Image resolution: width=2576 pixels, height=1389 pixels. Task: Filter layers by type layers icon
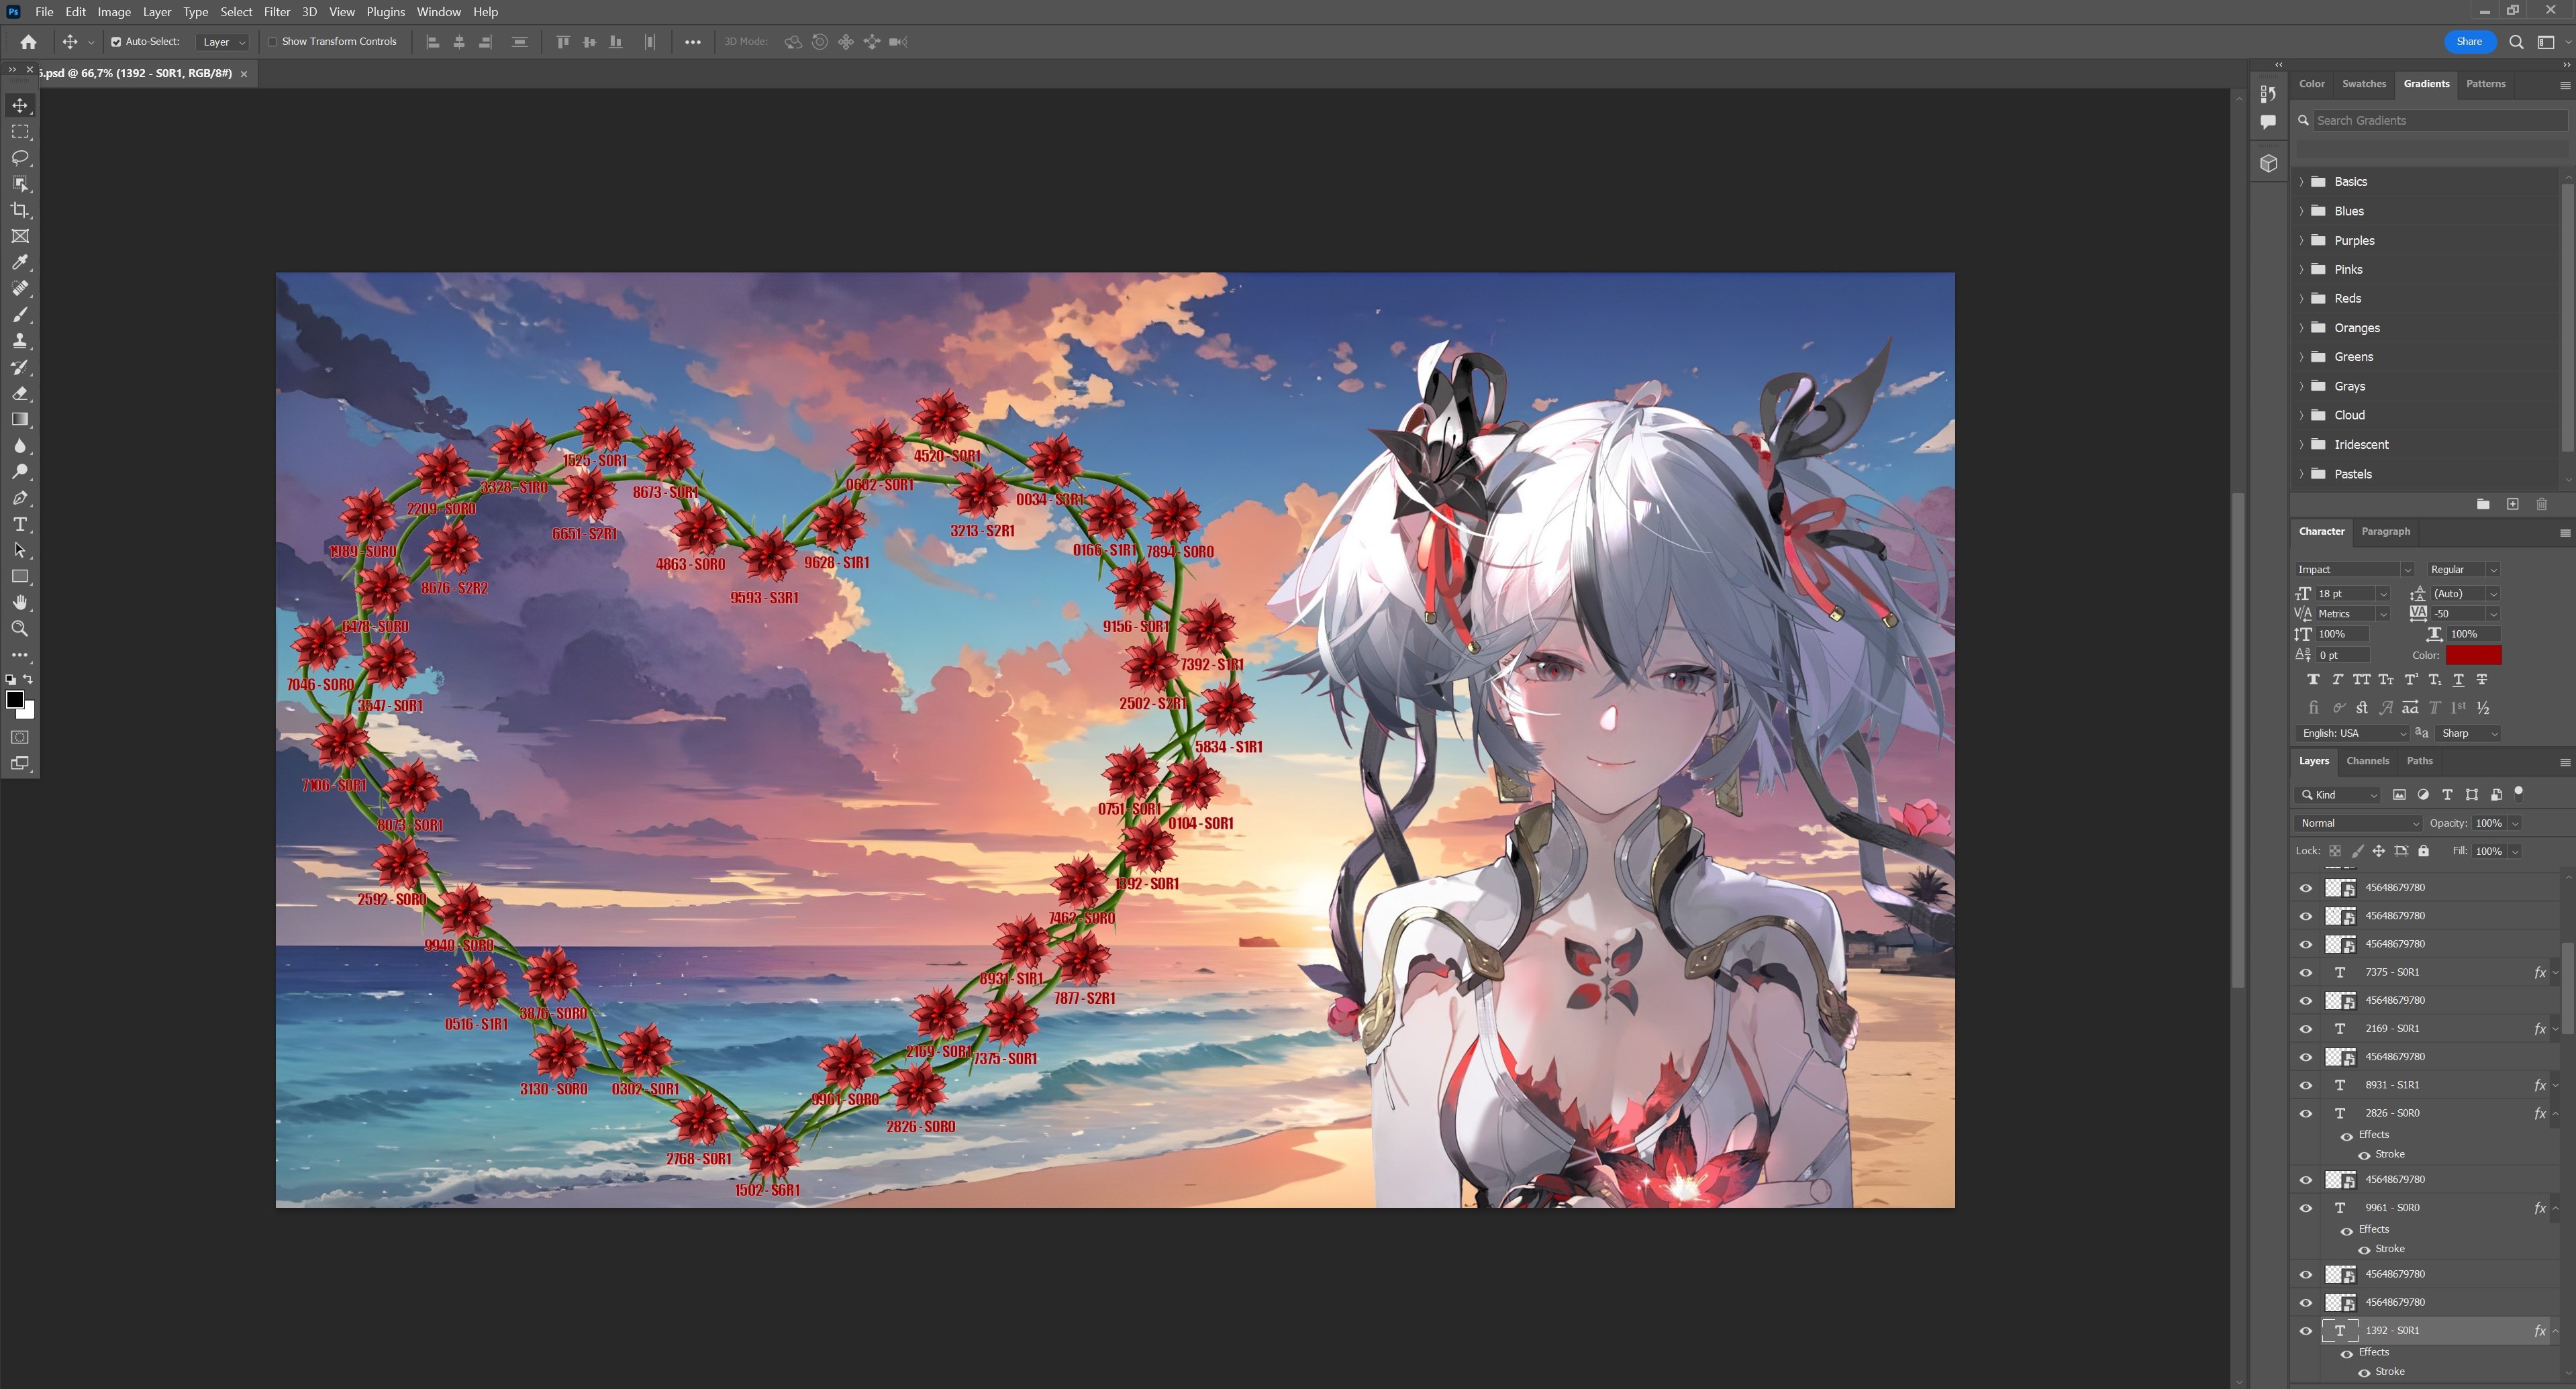click(2447, 795)
